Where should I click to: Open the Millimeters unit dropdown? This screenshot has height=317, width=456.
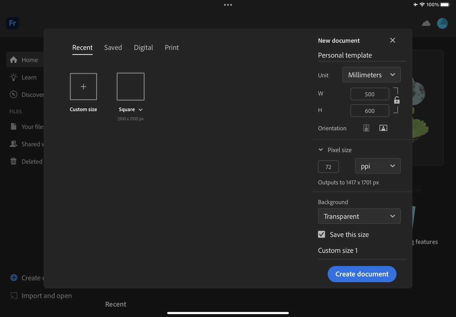[371, 74]
